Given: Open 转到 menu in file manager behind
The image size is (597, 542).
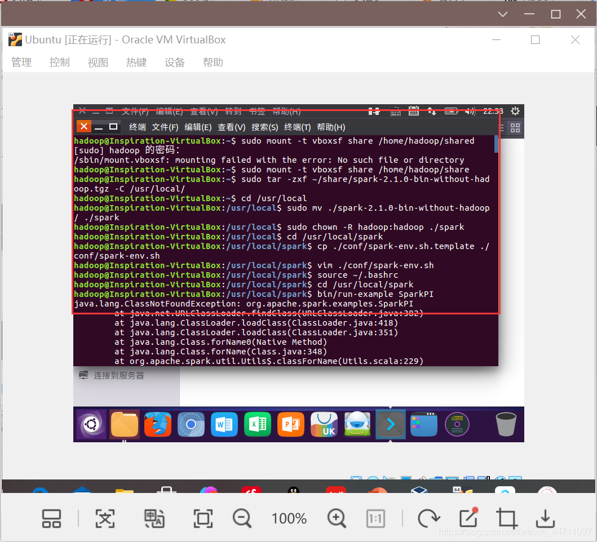Looking at the screenshot, I should [233, 111].
